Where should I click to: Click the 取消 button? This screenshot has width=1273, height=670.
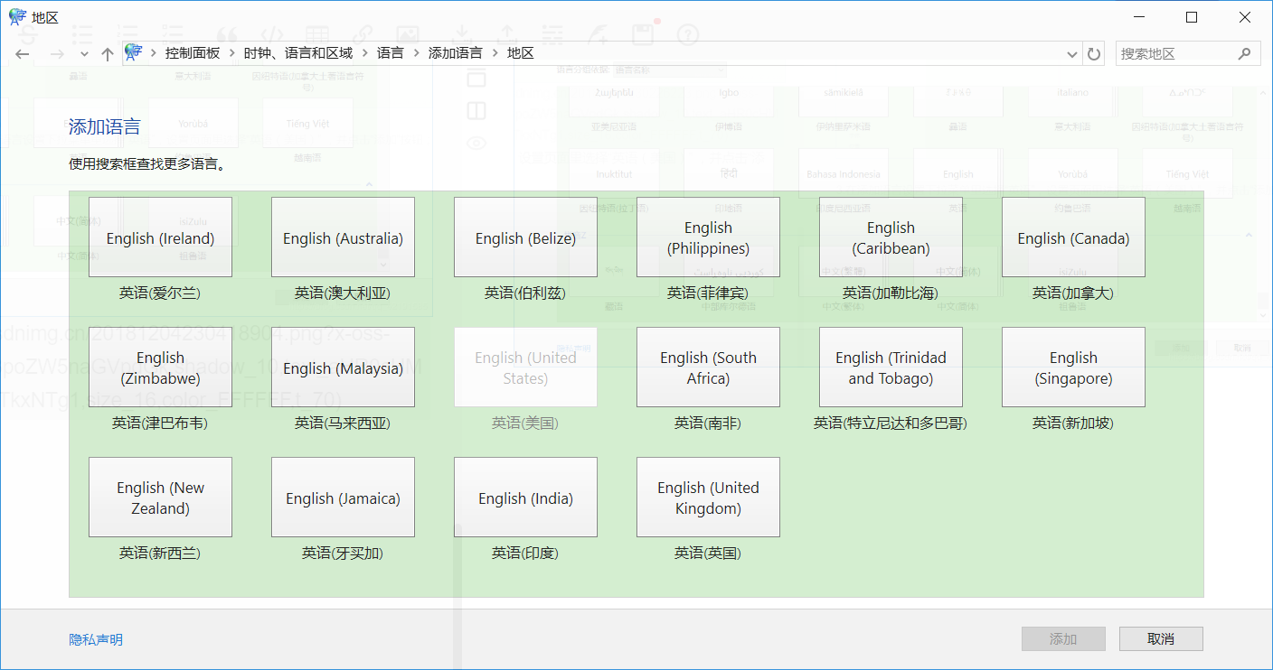[x=1161, y=639]
